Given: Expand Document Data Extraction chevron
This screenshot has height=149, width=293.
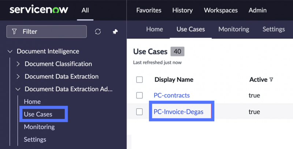Looking at the screenshot, I should coord(18,77).
